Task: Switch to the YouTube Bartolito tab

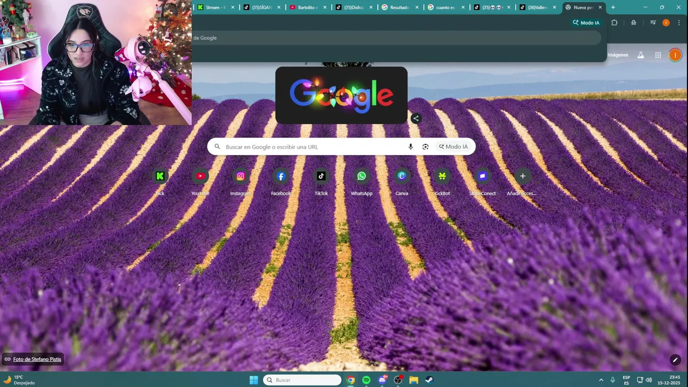Action: [307, 8]
